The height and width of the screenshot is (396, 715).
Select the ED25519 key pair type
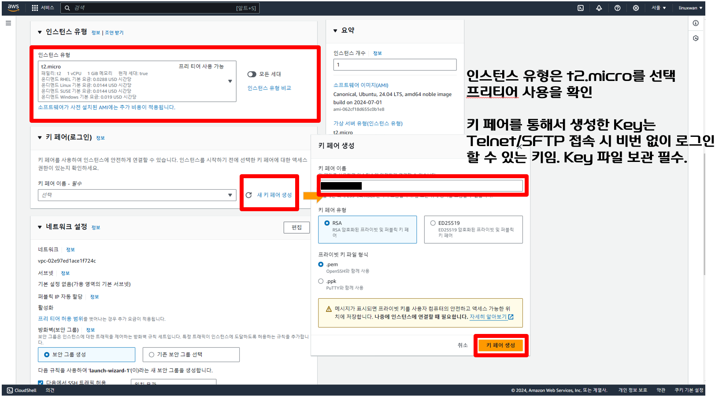tap(473, 229)
